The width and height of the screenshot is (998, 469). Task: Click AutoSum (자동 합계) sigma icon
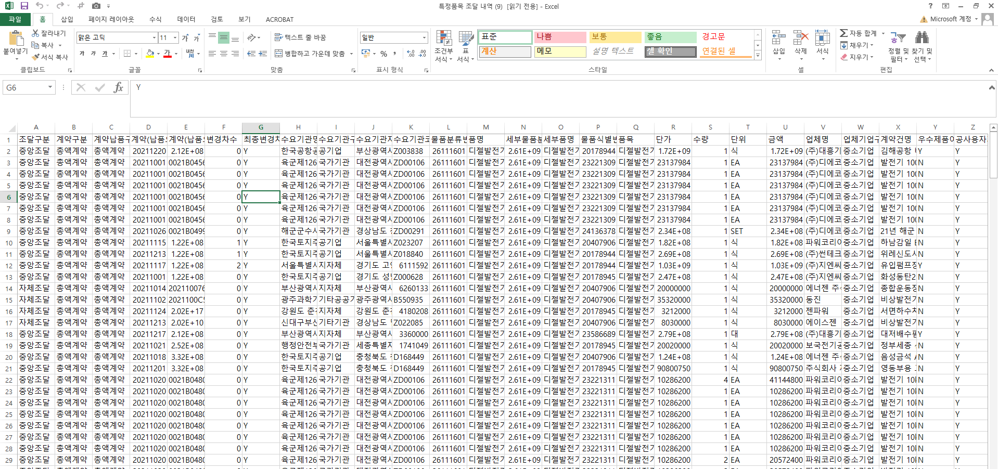tap(844, 33)
